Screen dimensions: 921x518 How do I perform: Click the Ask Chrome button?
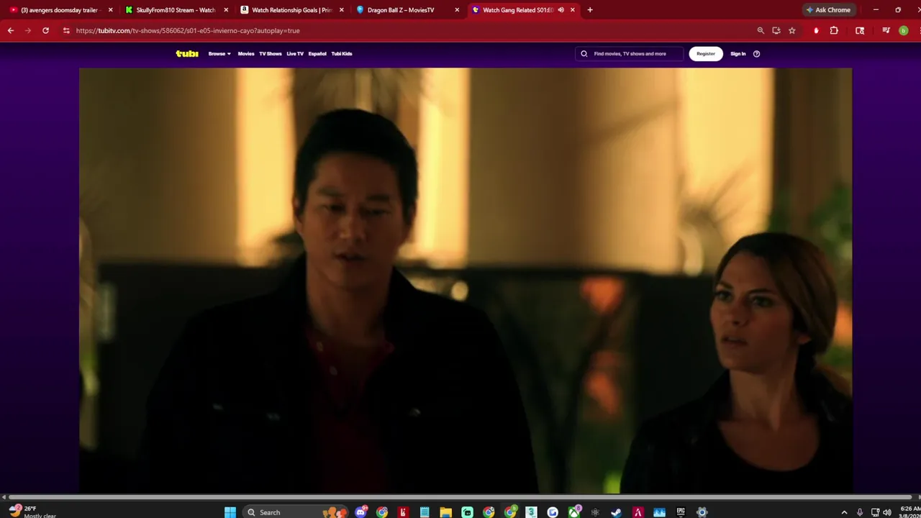[x=828, y=10]
